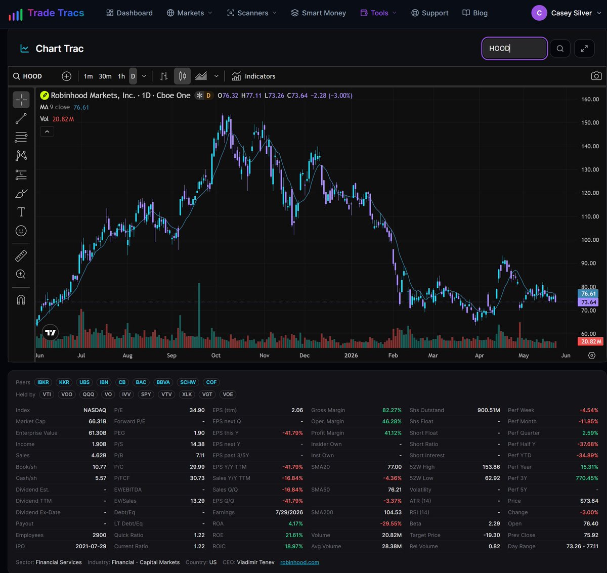Screen dimensions: 607x573
Task: Select the brush drawing tool
Action: 21,193
